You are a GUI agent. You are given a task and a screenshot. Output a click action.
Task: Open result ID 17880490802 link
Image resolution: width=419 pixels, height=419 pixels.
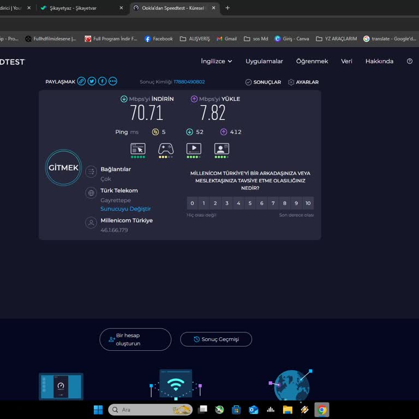189,82
